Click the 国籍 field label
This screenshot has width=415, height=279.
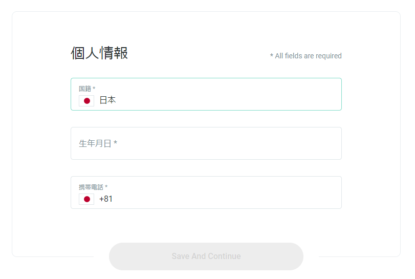pyautogui.click(x=85, y=89)
